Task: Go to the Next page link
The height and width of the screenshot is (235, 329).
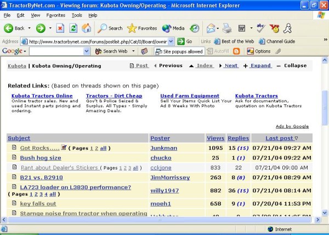Action: pos(231,66)
